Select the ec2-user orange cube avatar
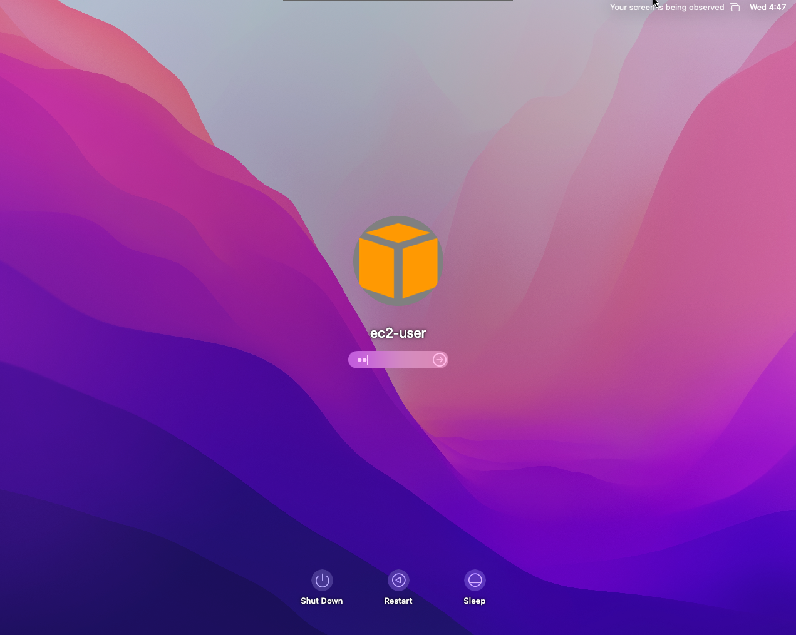 pos(398,261)
